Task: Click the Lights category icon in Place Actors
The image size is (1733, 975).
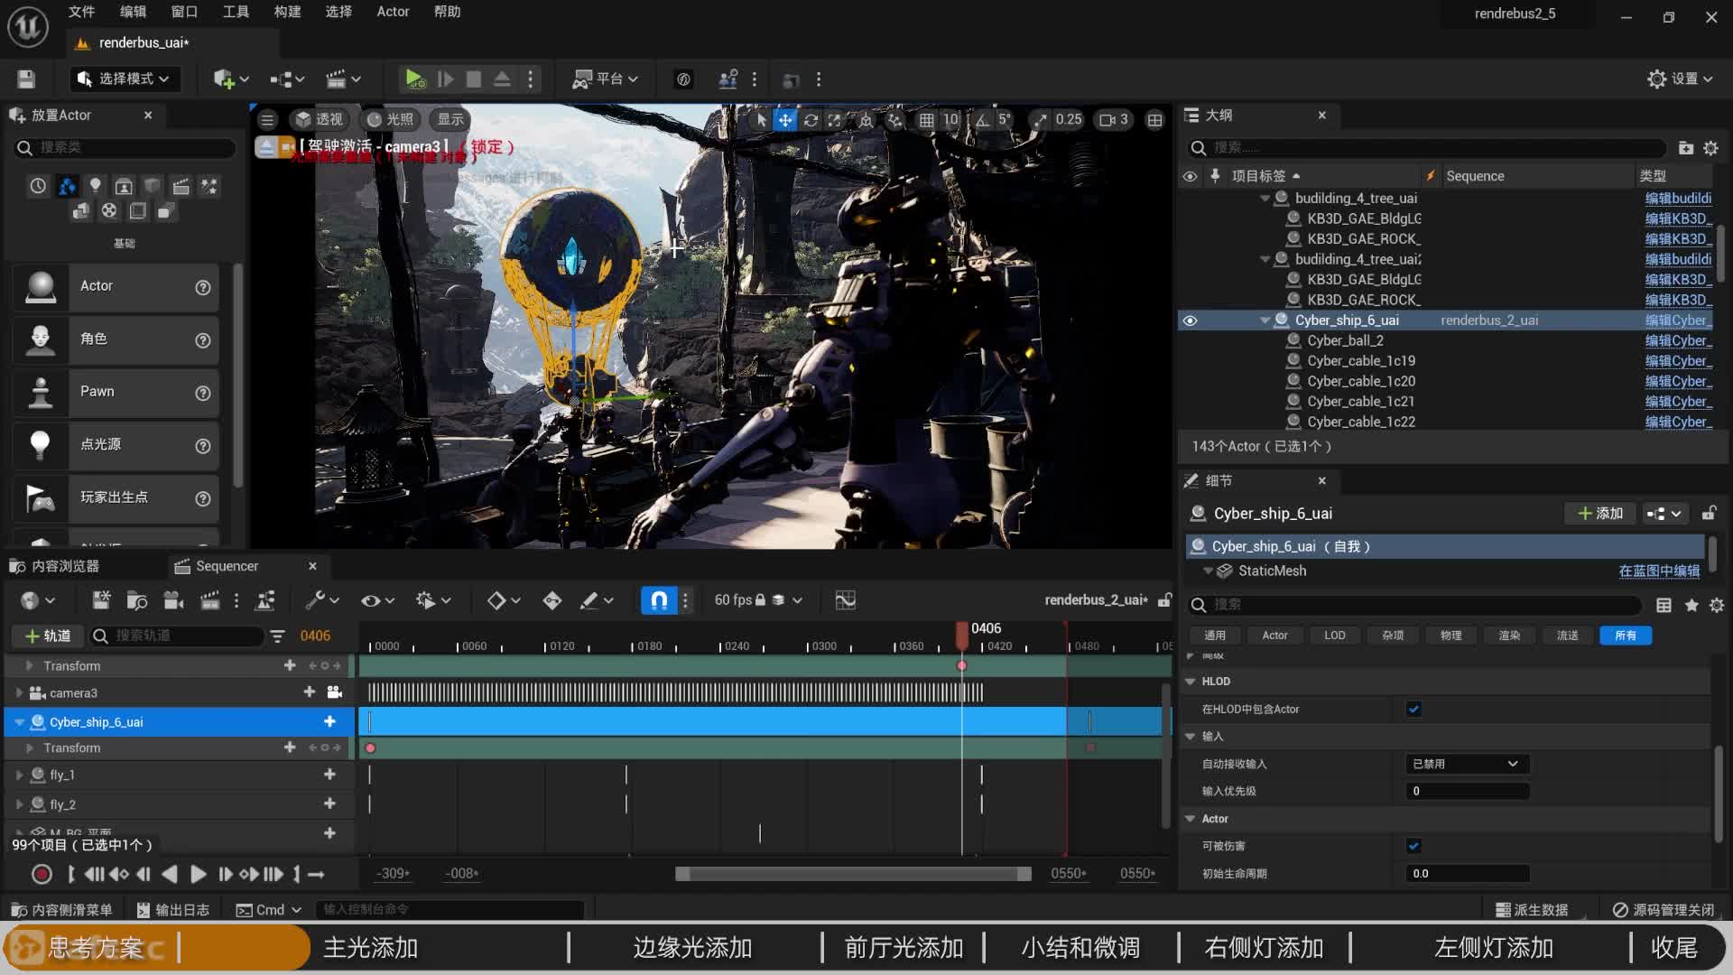Action: 95,186
